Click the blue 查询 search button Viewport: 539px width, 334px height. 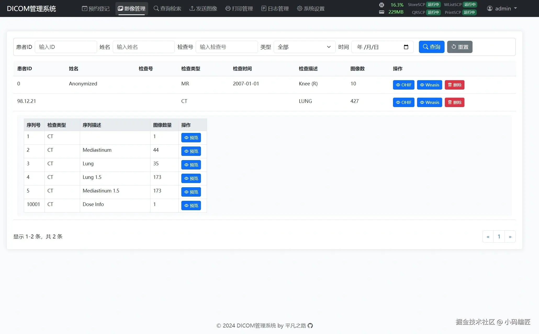tap(431, 47)
